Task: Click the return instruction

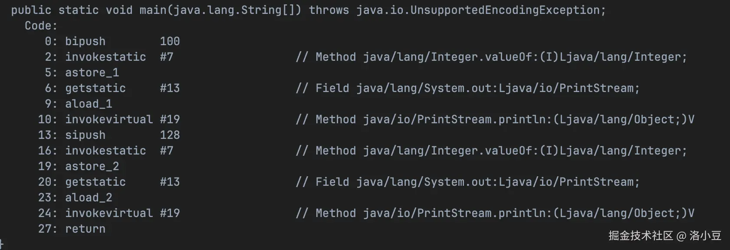Action: pos(85,229)
